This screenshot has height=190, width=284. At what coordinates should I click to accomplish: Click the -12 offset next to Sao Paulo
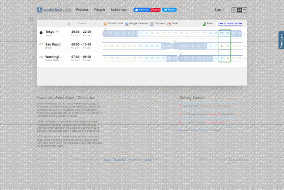point(41,44)
